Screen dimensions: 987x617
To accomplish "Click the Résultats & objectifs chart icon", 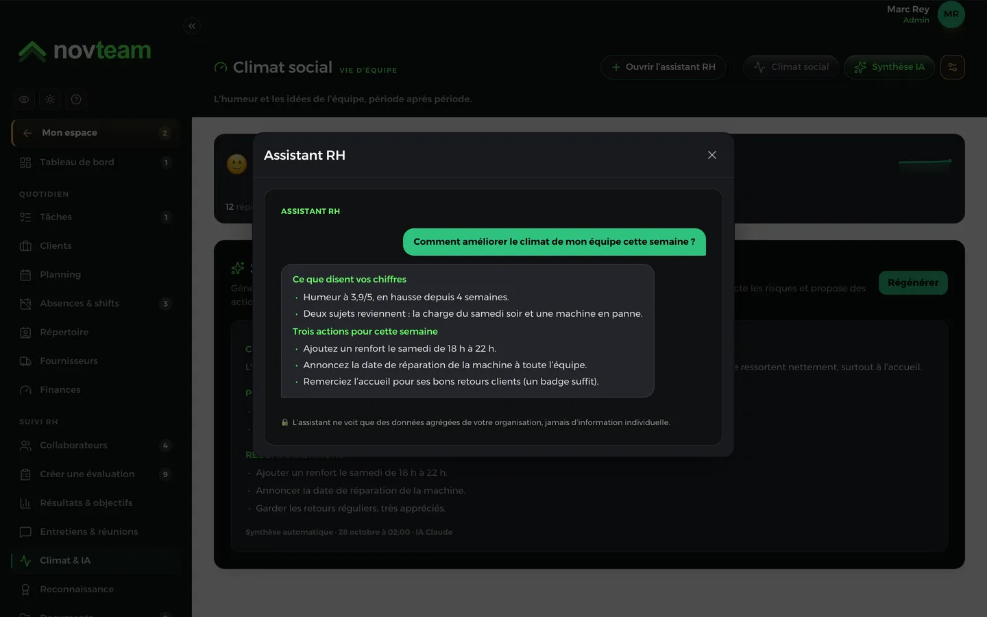I will (25, 503).
